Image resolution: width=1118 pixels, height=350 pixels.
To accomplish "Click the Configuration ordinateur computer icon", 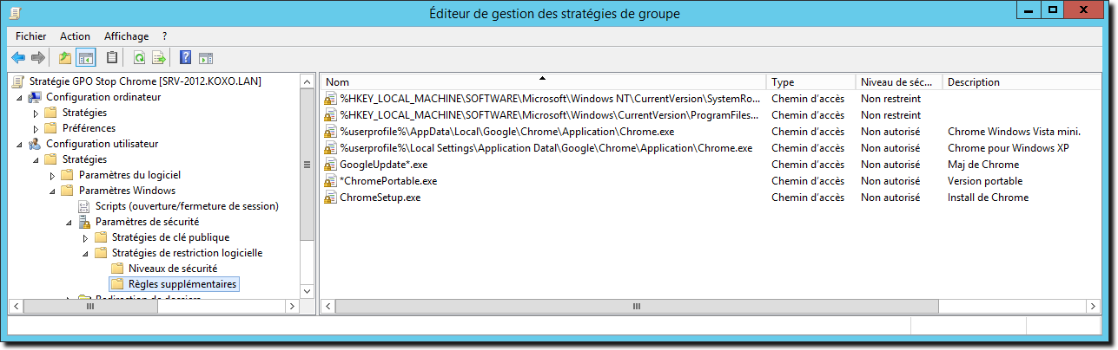I will 35,97.
